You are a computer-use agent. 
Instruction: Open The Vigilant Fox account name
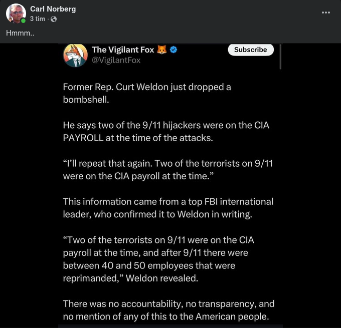pyautogui.click(x=123, y=50)
